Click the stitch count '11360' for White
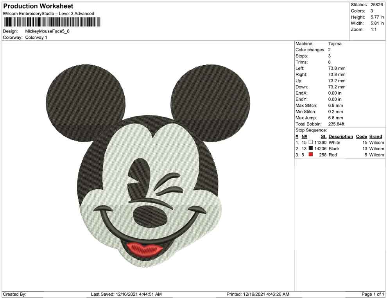The image size is (387, 298). click(321, 142)
